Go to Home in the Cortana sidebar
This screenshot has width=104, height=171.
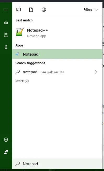point(6,22)
